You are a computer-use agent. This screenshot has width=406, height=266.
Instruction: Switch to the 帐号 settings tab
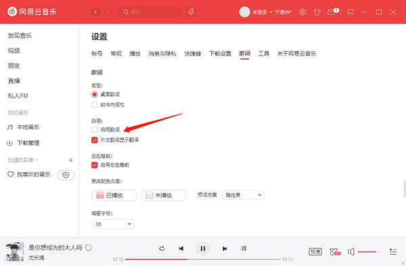(97, 53)
